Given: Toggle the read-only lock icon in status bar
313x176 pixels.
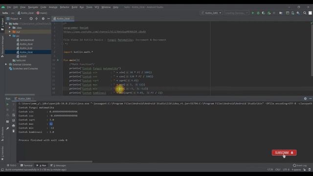Looking at the screenshot, I should pos(305,170).
